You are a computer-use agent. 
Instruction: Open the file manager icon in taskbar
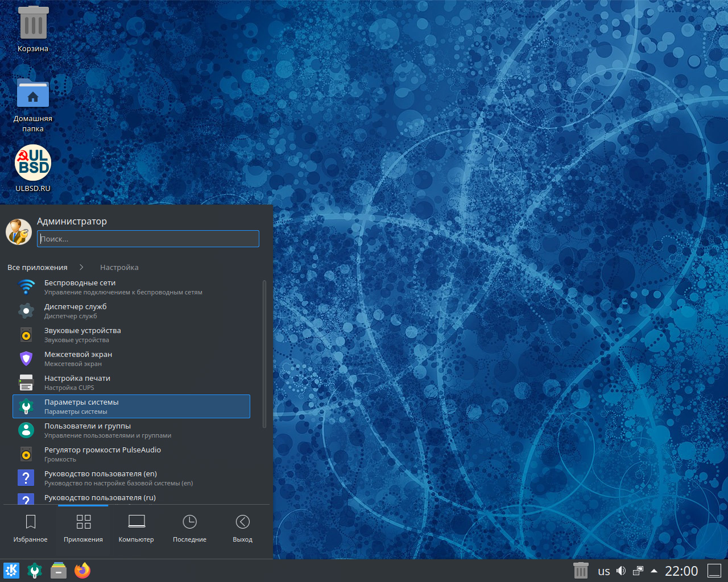pos(59,571)
